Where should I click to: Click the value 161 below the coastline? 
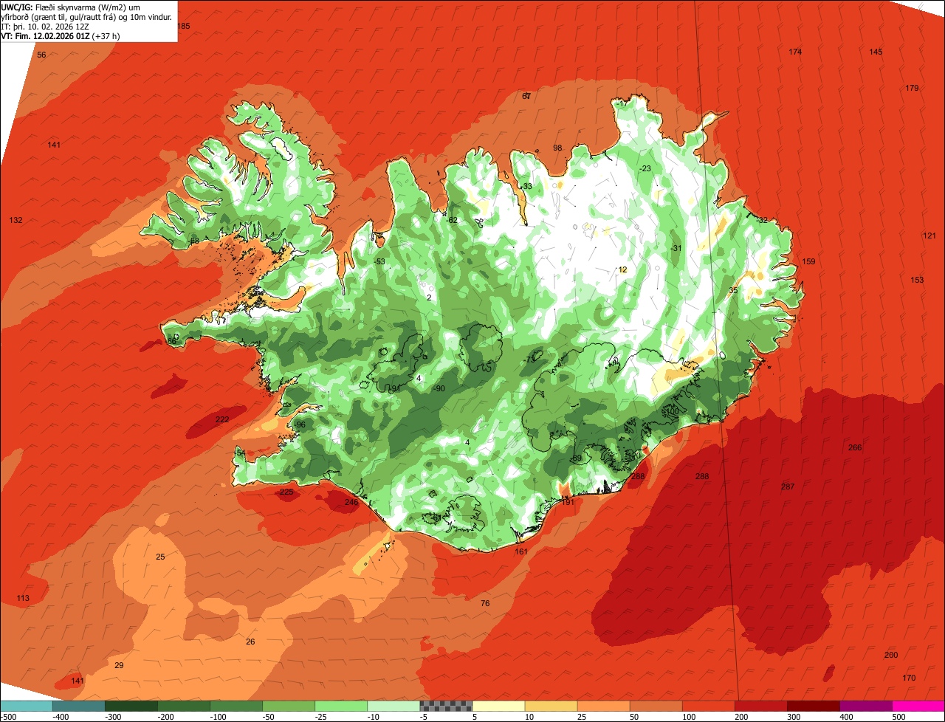521,552
